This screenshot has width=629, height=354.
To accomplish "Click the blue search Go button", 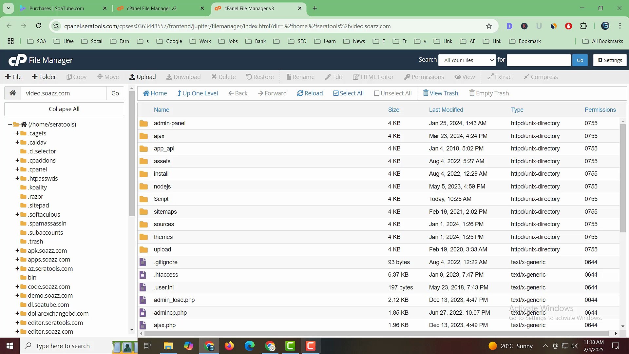I will [x=580, y=60].
